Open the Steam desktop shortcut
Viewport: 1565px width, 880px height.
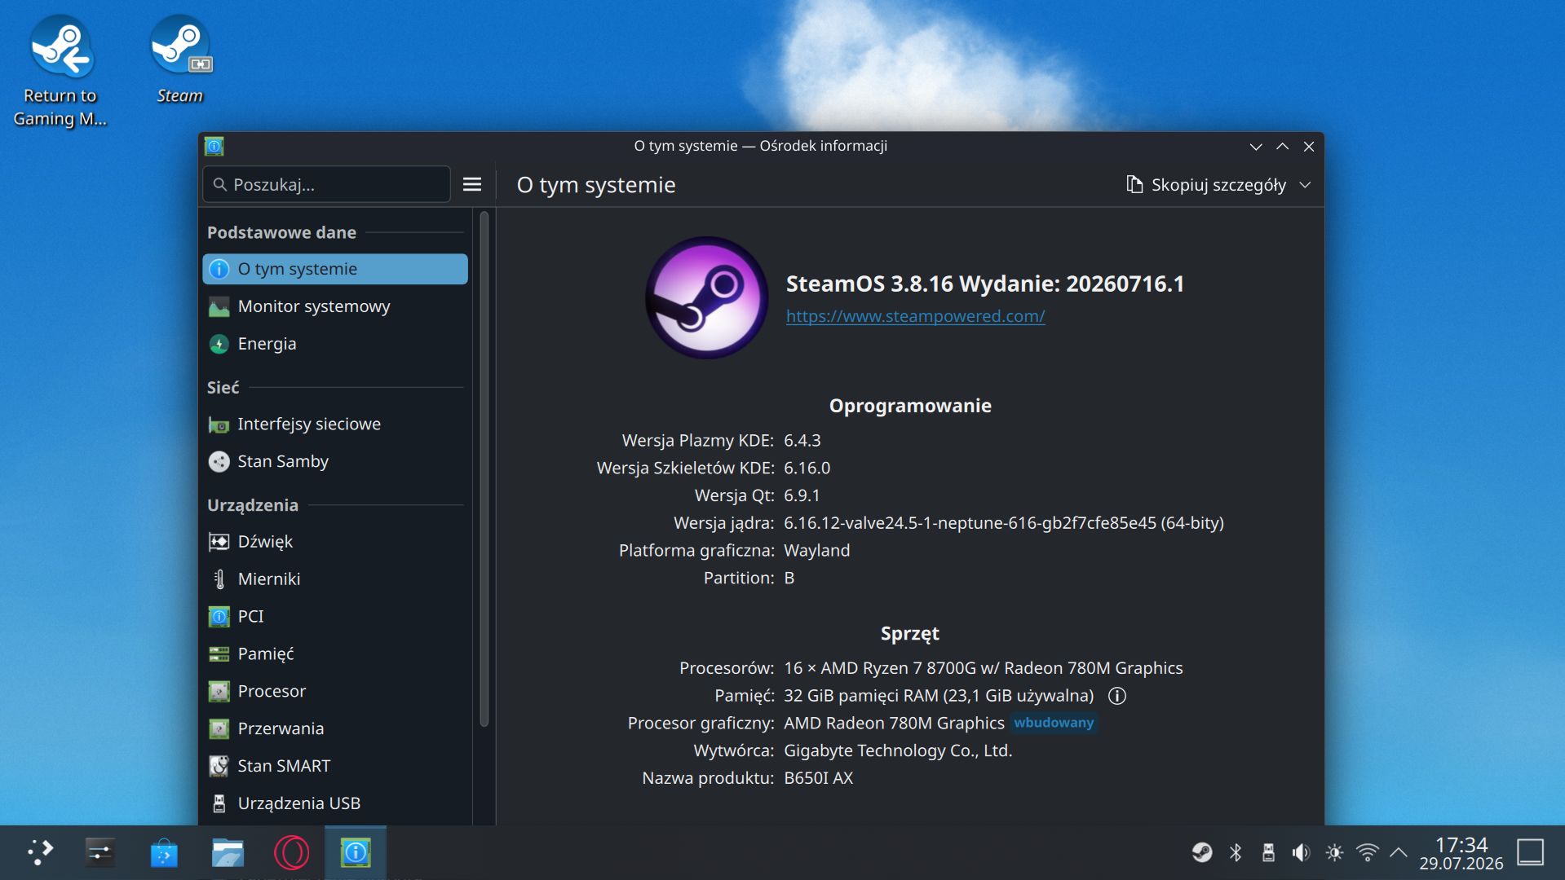(180, 60)
